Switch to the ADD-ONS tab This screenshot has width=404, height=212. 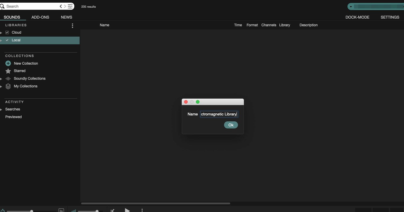click(x=40, y=17)
